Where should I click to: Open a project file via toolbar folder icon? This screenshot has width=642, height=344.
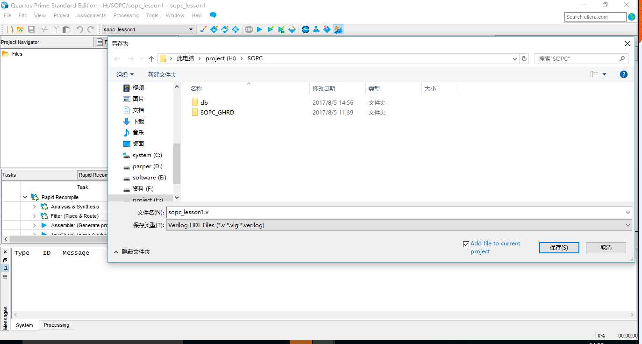(x=20, y=29)
